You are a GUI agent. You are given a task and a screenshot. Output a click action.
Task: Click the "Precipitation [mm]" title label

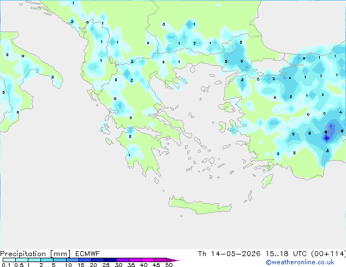(35, 254)
